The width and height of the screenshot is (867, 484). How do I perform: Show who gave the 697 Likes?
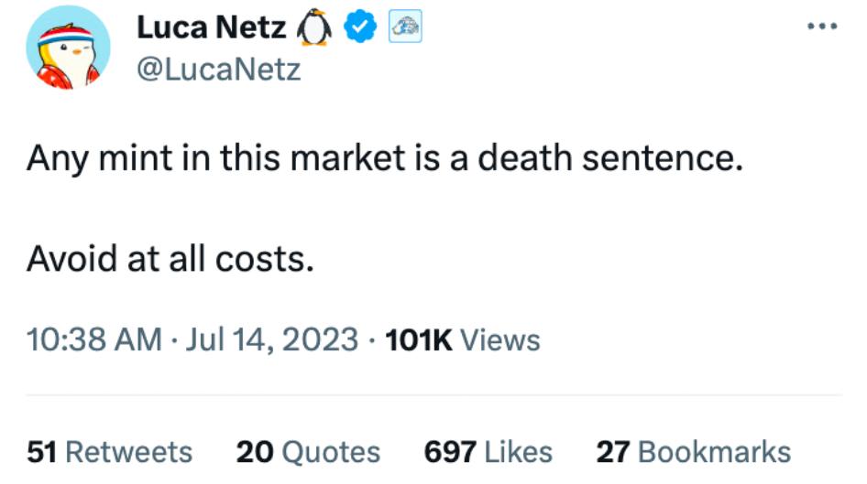(488, 451)
